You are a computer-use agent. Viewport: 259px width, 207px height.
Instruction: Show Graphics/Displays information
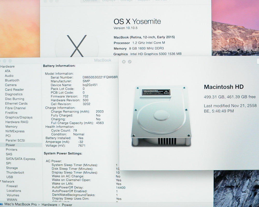point(19,117)
